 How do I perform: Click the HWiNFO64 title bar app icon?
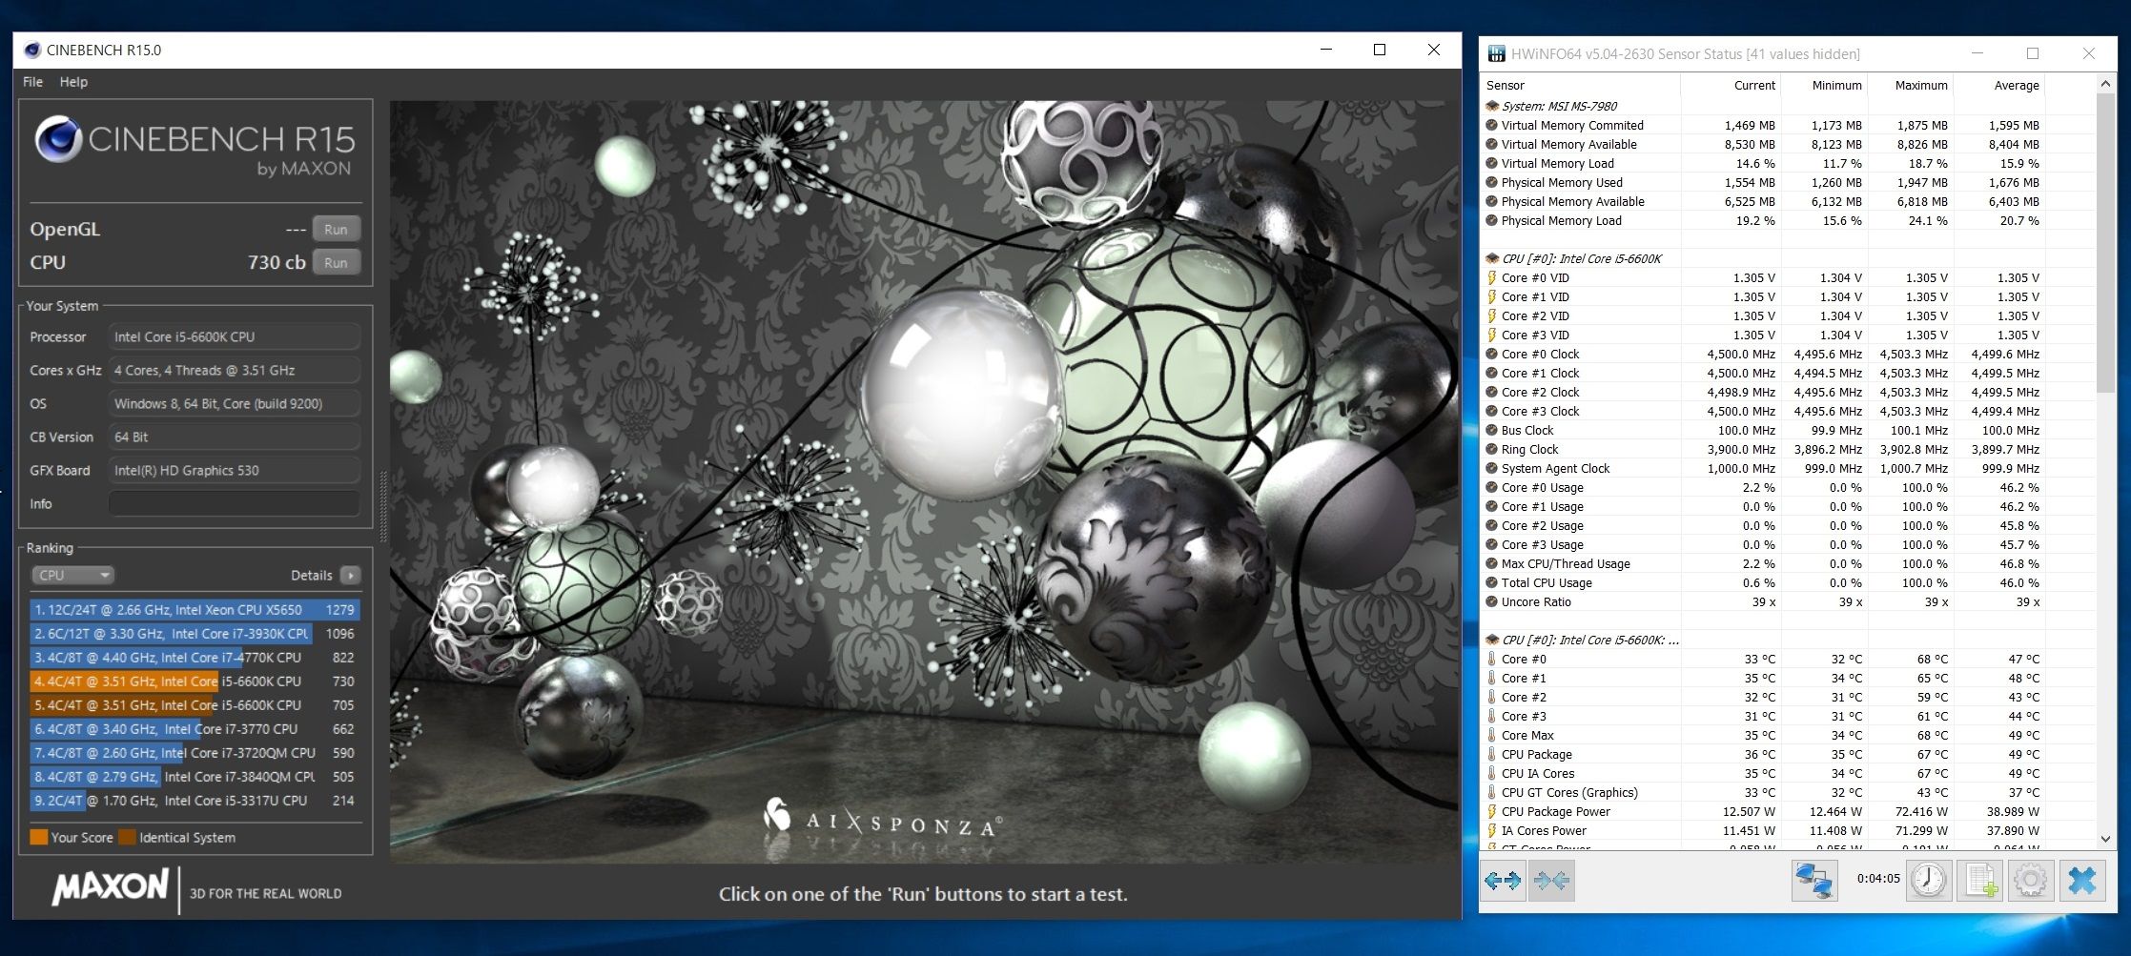[x=1497, y=54]
